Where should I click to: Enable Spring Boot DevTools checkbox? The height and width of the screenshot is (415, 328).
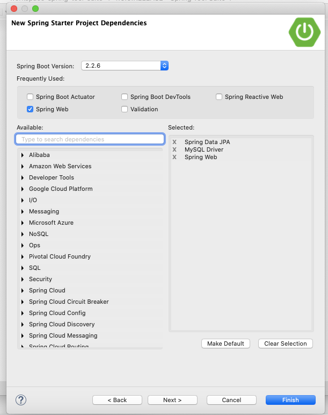pyautogui.click(x=125, y=97)
